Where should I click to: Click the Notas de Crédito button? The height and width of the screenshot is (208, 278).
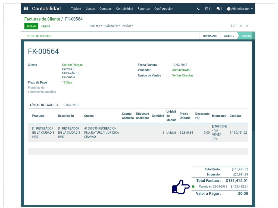tap(39, 36)
